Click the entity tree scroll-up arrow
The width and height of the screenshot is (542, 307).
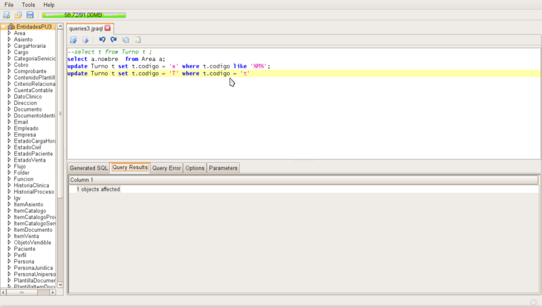(x=60, y=26)
